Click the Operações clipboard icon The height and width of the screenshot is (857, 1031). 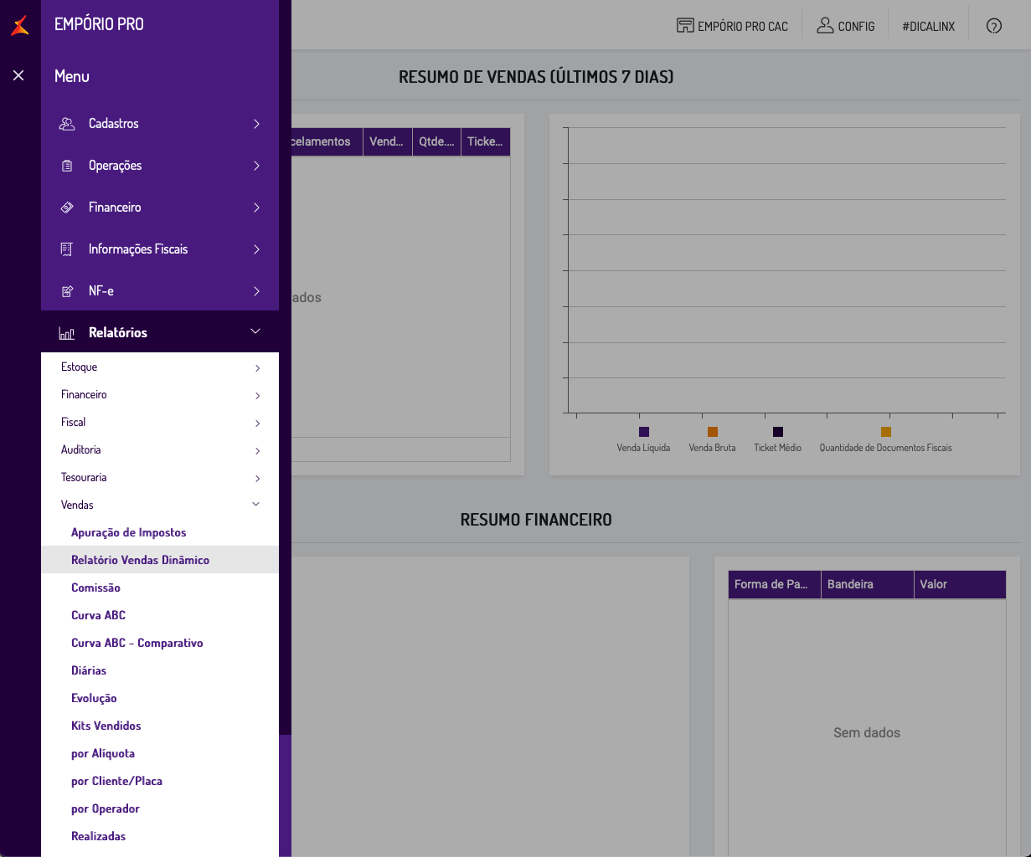pyautogui.click(x=67, y=166)
